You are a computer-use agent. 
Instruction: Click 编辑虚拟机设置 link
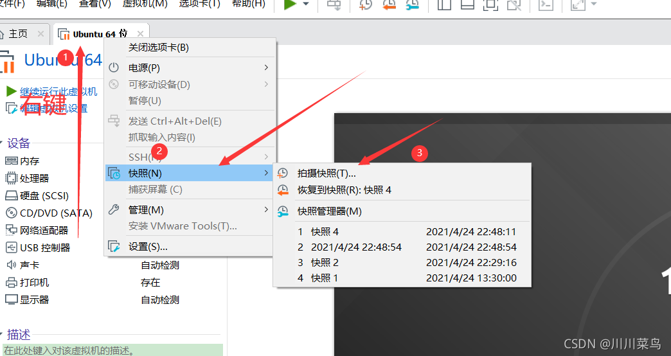pos(54,108)
